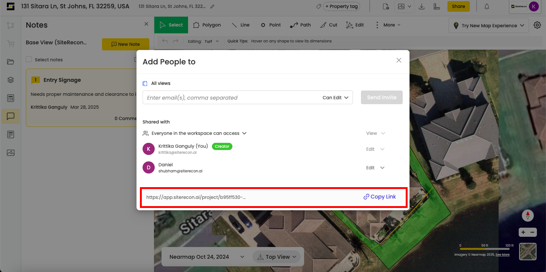Close the Notes panel
The height and width of the screenshot is (272, 546).
tap(146, 24)
